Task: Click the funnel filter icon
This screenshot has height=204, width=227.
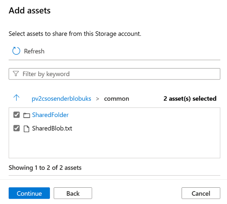Action: (x=16, y=74)
